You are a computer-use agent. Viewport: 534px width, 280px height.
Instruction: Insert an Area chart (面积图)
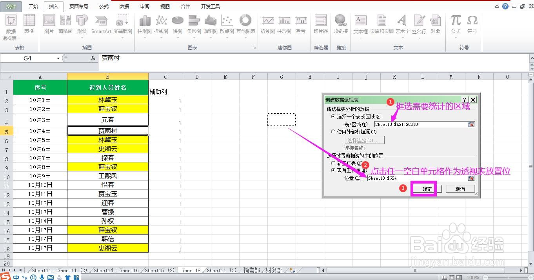click(x=211, y=26)
